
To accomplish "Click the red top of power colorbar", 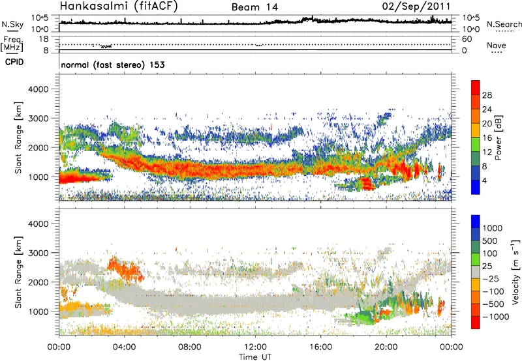I will (476, 87).
